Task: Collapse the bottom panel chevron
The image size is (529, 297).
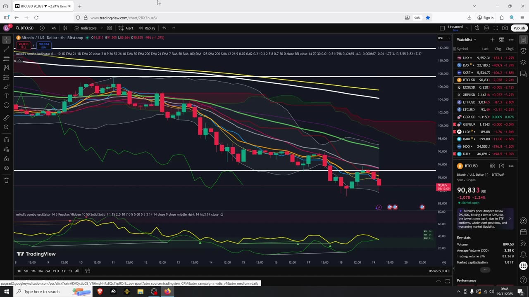Action: (438, 281)
